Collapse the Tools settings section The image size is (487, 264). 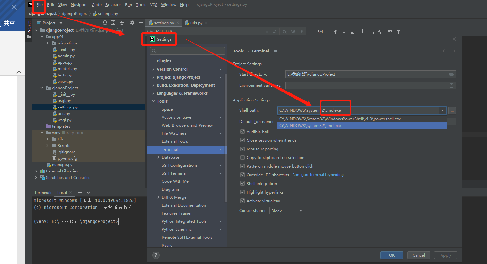(153, 101)
